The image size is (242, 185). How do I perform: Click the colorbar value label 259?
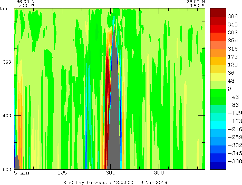coord(233,41)
